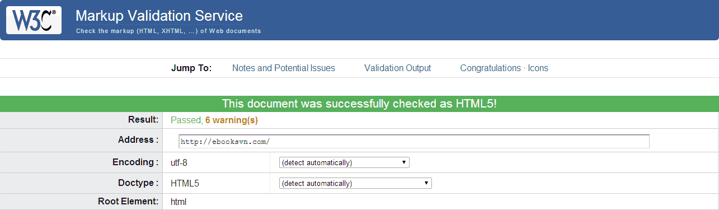Click the Encoding label
The image size is (719, 210).
point(135,162)
